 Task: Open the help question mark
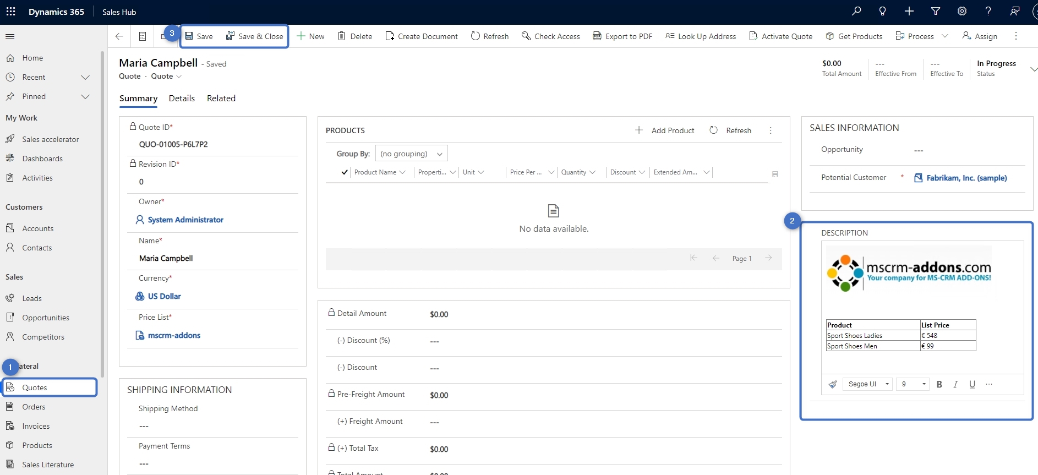[x=988, y=12]
